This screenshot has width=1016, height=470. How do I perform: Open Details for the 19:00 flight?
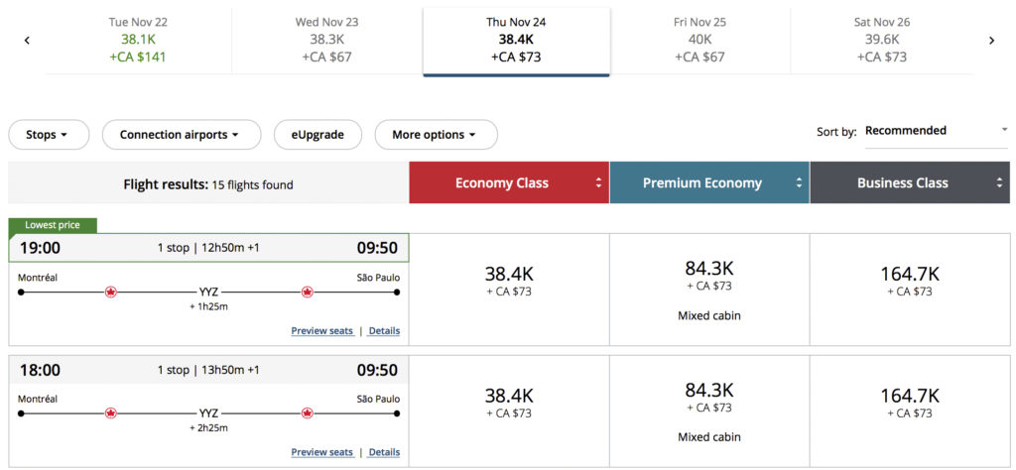[384, 331]
